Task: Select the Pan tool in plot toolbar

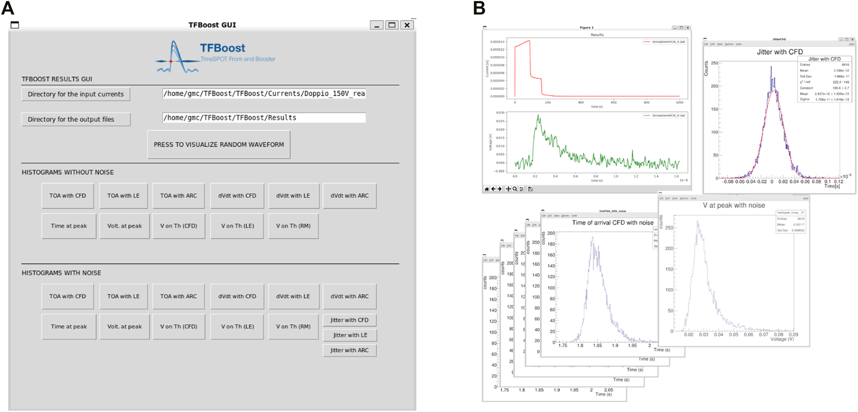Action: point(508,189)
